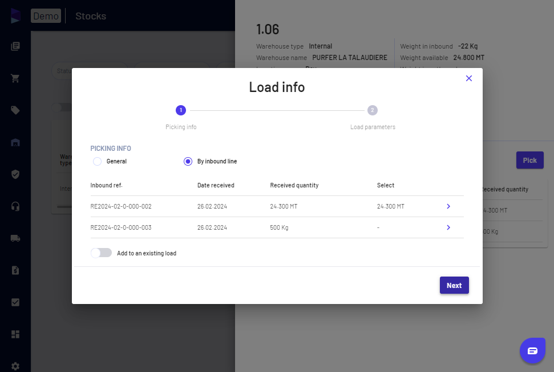This screenshot has width=554, height=372.
Task: Click the Date received column header
Action: point(216,185)
